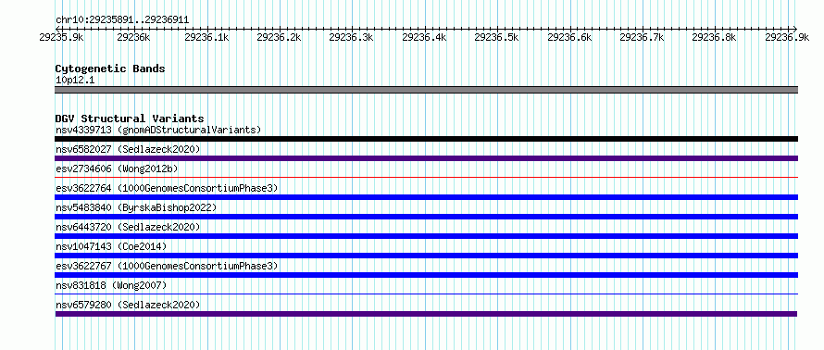Click the blue bar under nsv5483840
824x350 pixels.
click(426, 217)
